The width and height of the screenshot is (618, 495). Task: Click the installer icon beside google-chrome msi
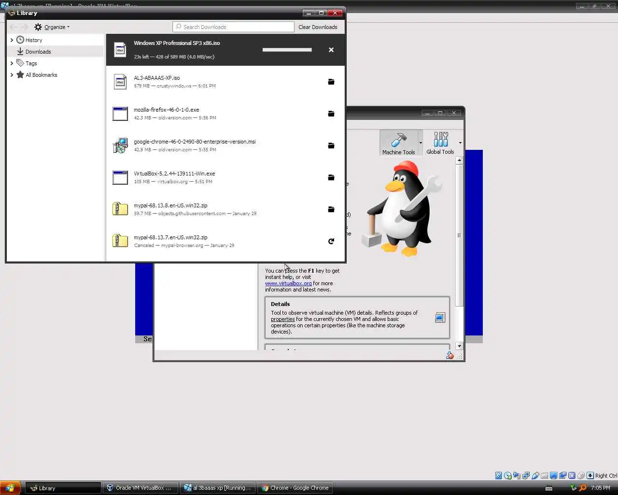click(x=120, y=146)
